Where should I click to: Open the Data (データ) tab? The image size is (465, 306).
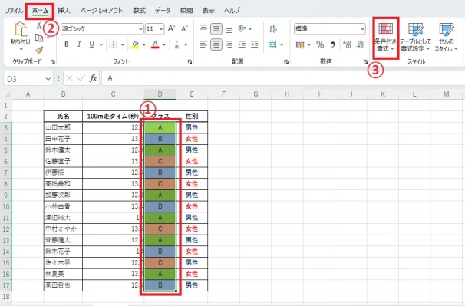click(x=163, y=11)
